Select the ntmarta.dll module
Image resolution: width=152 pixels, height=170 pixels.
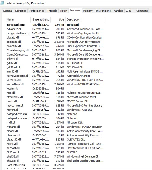pyautogui.click(x=55, y=127)
